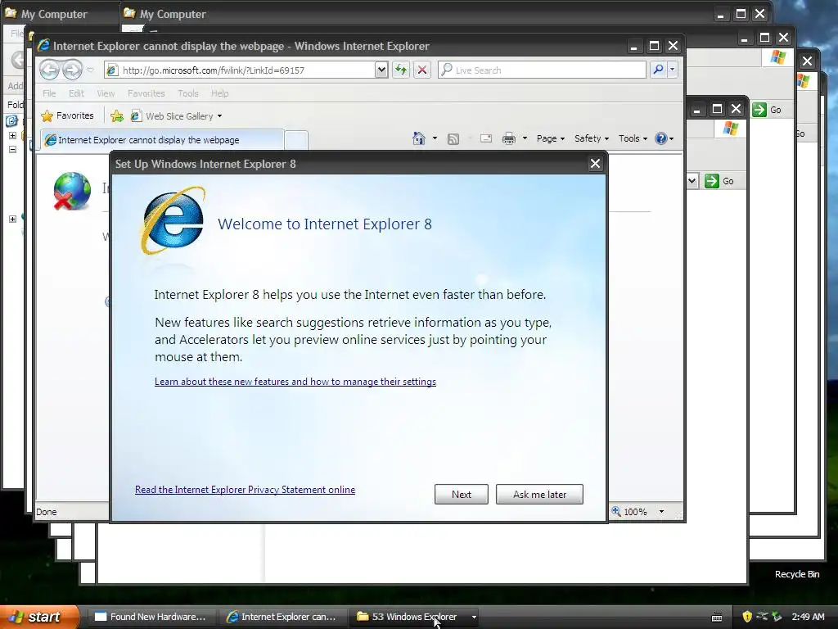Select the Recycle Bin desktop label
Screen dimensions: 838x629
pos(797,574)
